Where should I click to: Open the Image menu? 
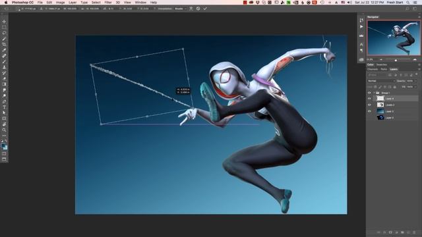[x=60, y=3]
